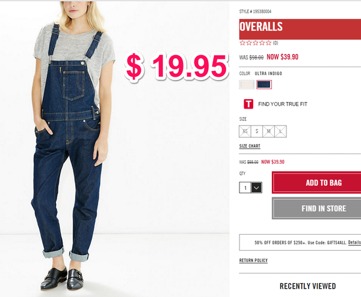Click the quantity value field

[x=245, y=188]
